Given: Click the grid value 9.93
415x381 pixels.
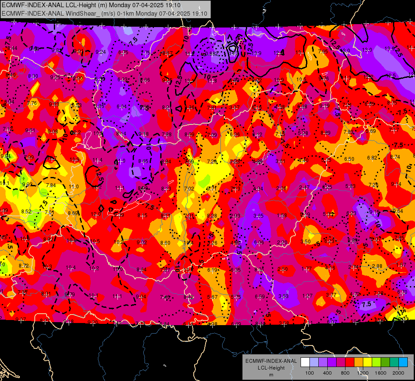Looking at the screenshot, I should tap(27, 185).
